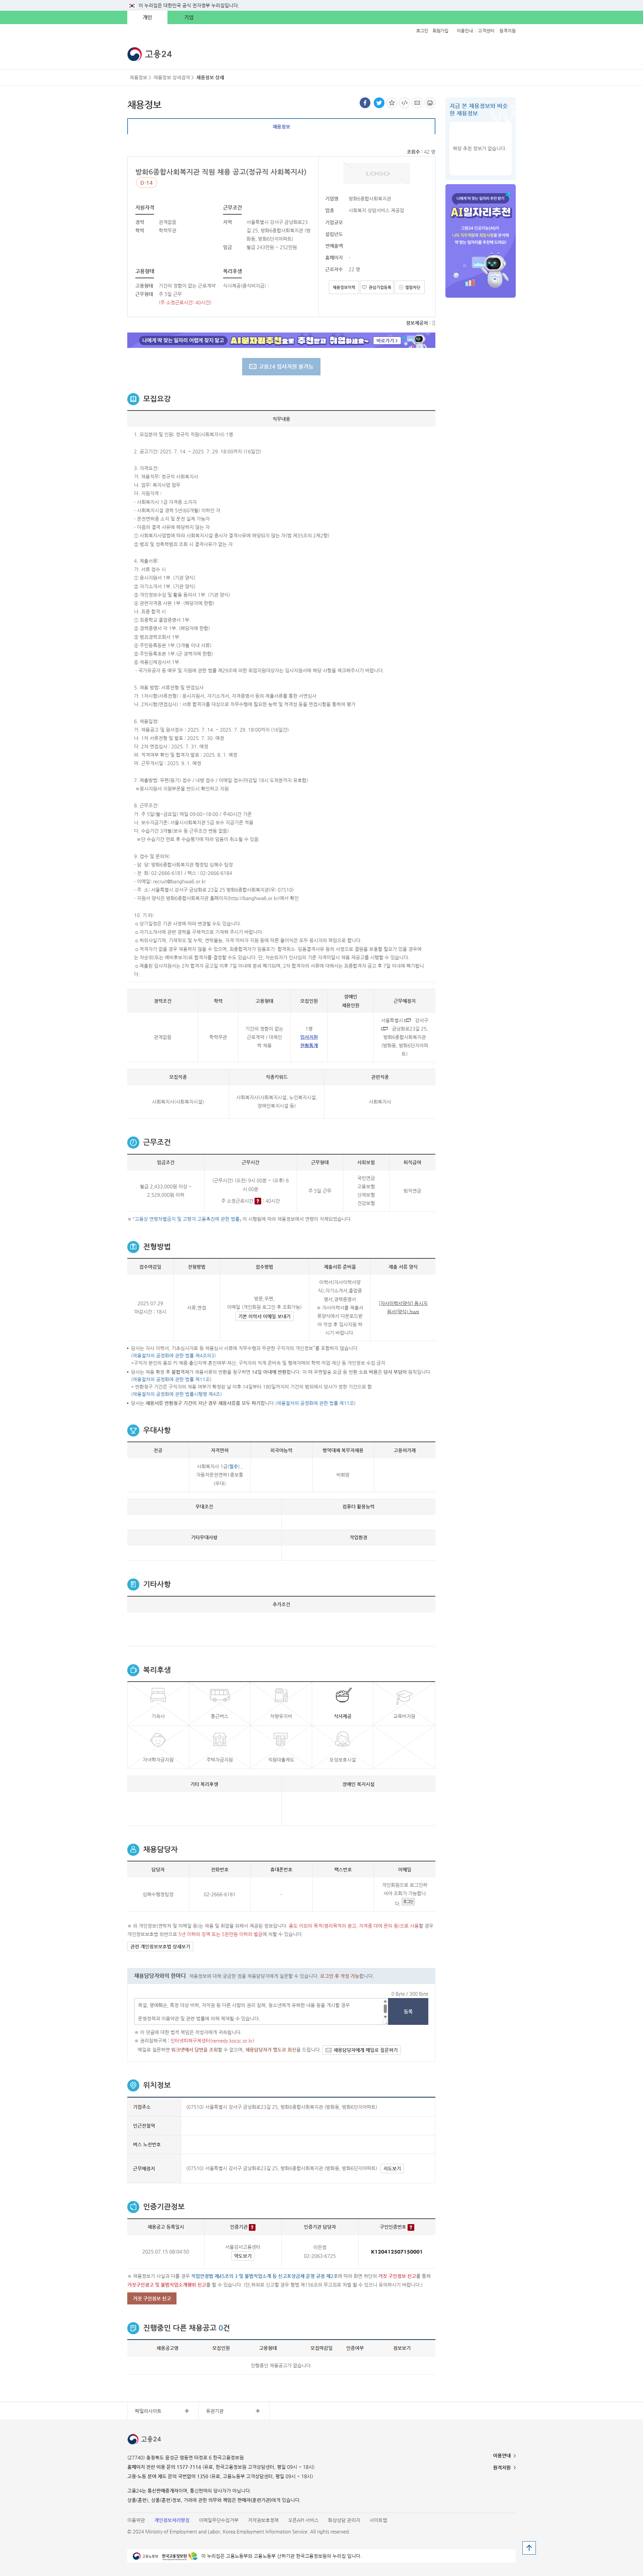Click the 고용24 header logo

click(x=150, y=54)
